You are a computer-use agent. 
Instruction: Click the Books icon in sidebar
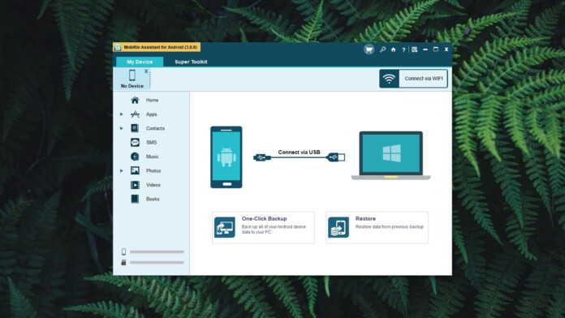tap(135, 199)
